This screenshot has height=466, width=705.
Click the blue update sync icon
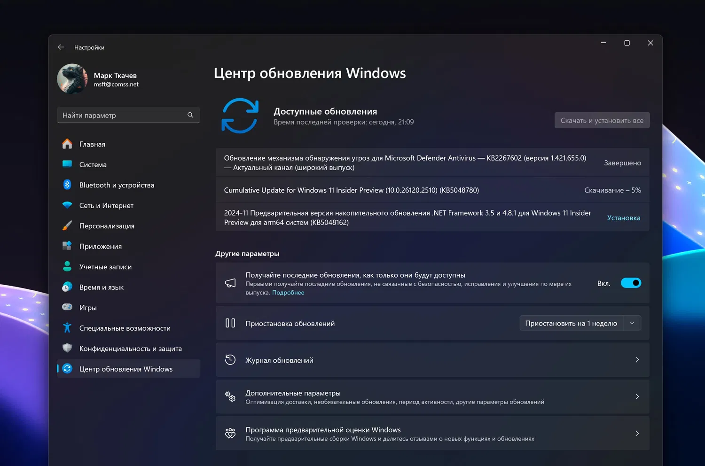tap(240, 116)
